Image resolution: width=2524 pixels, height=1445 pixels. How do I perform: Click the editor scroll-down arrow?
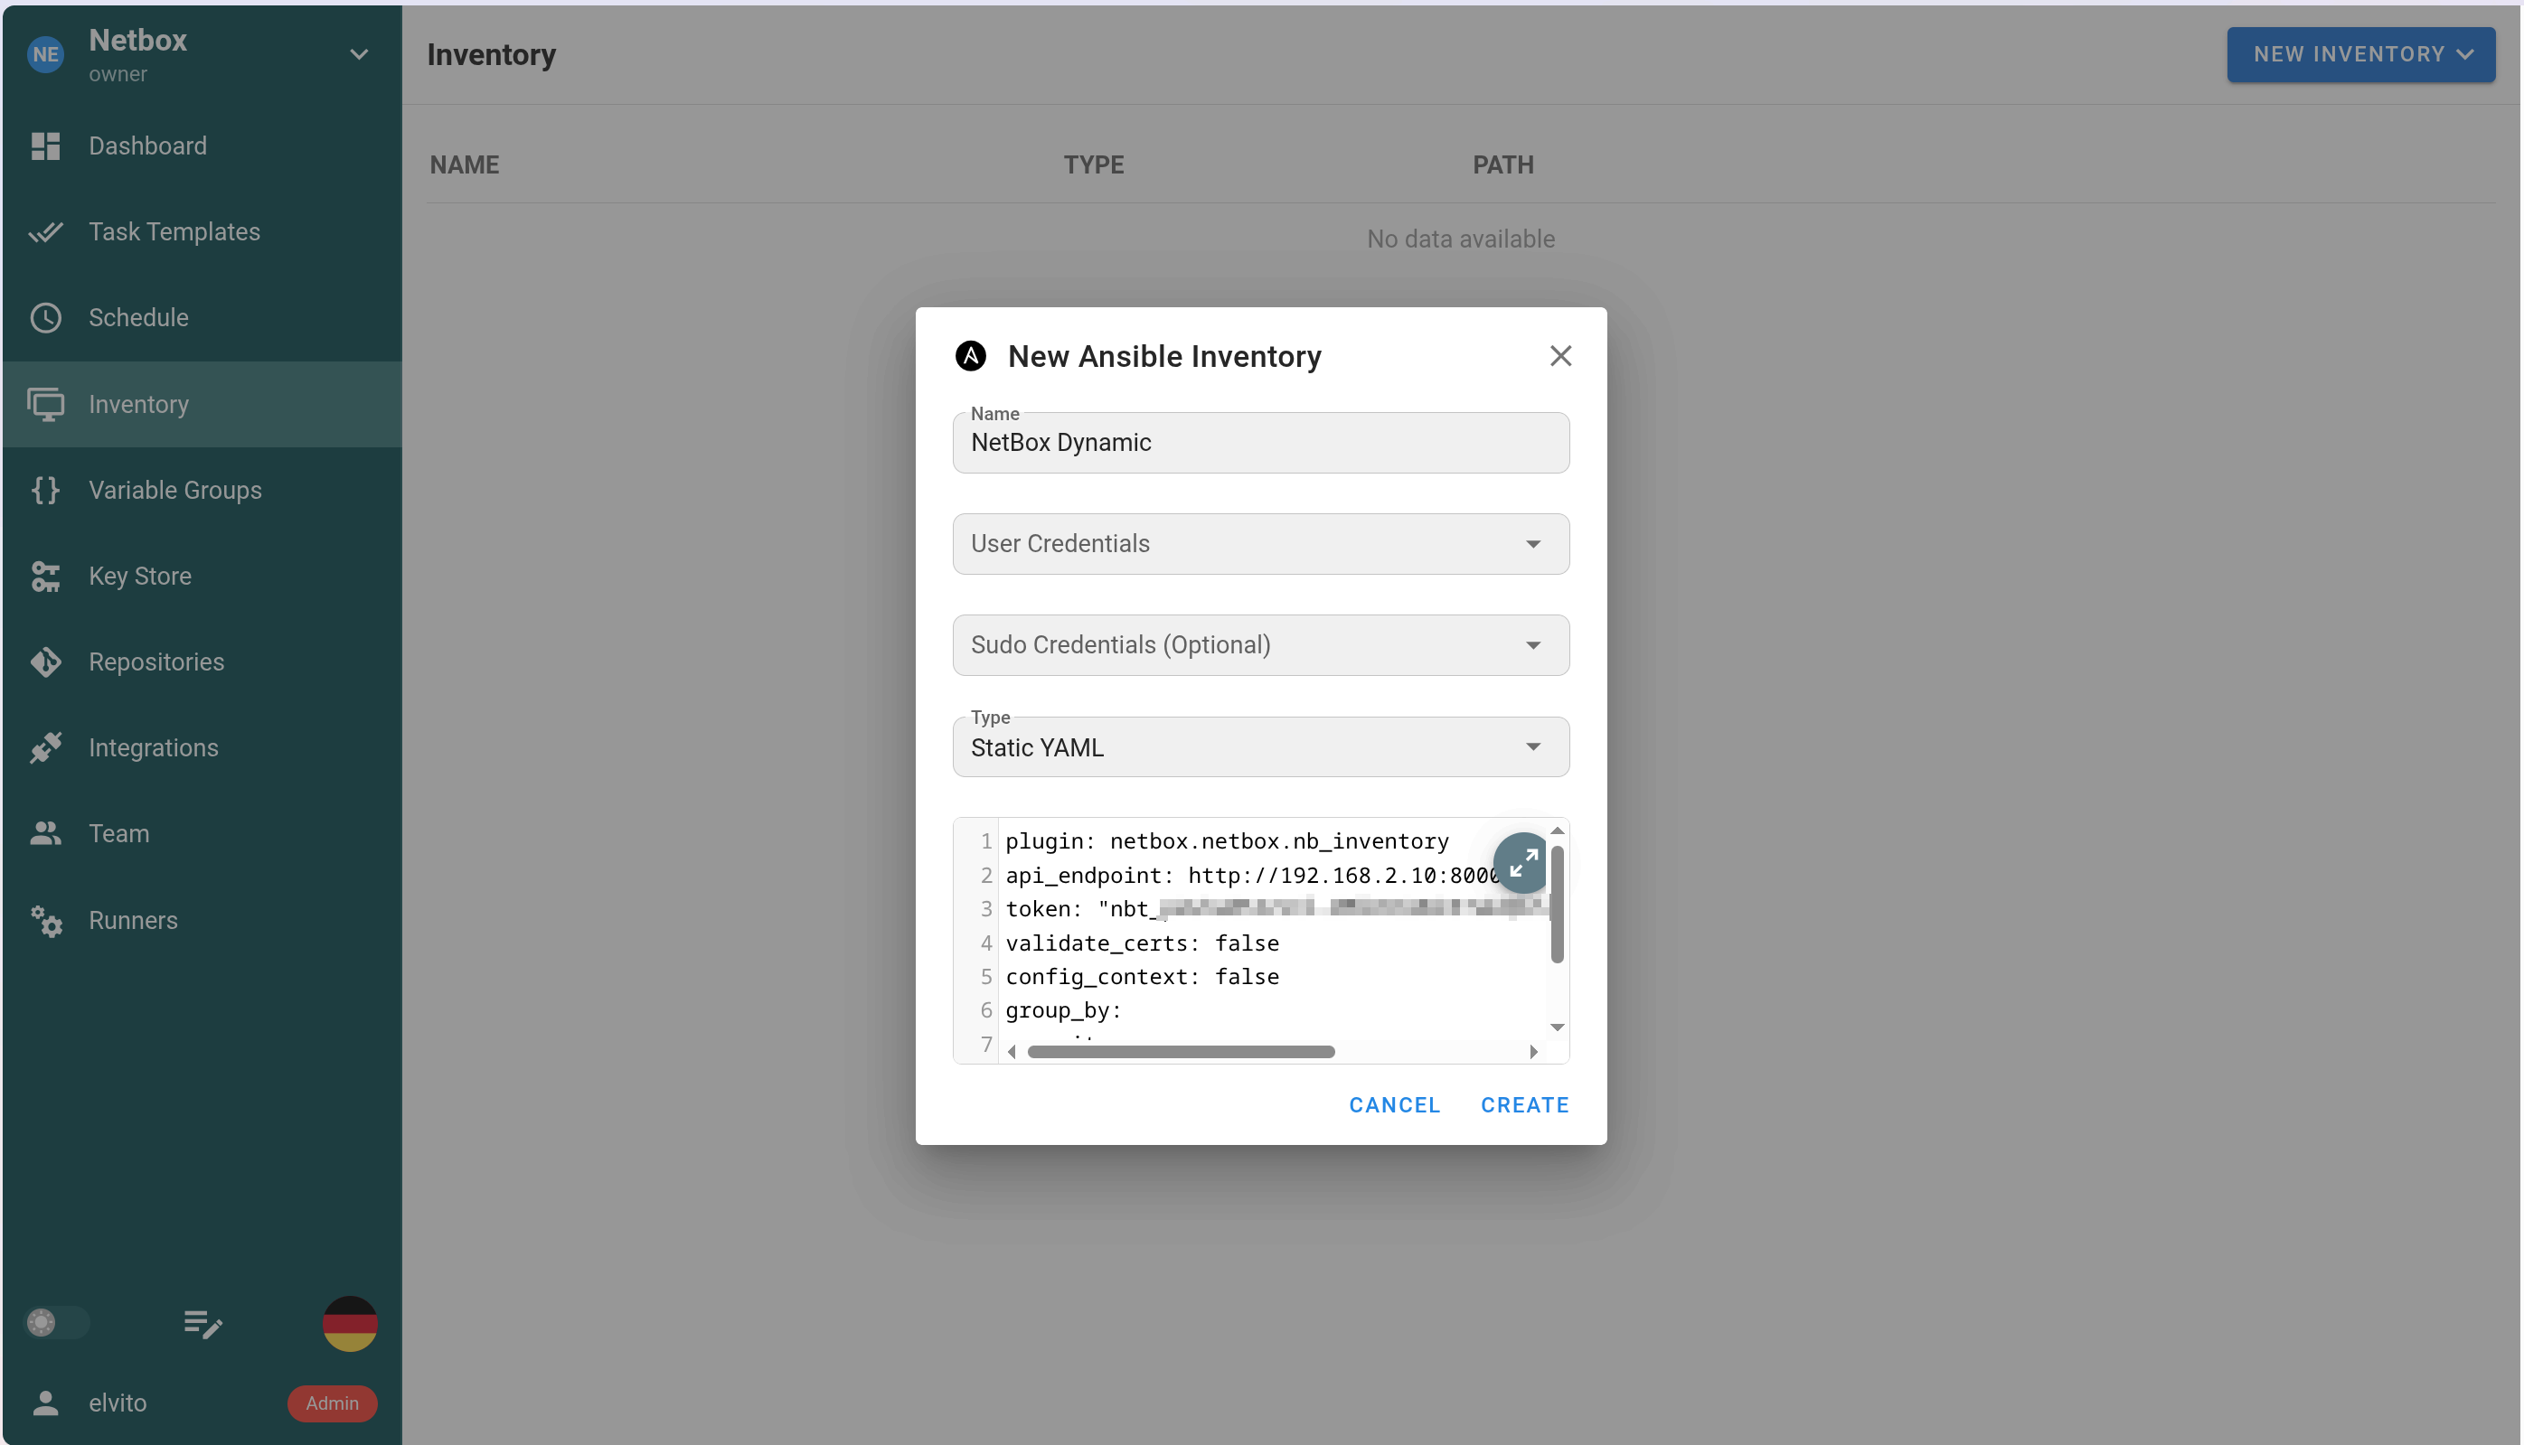pos(1558,1027)
